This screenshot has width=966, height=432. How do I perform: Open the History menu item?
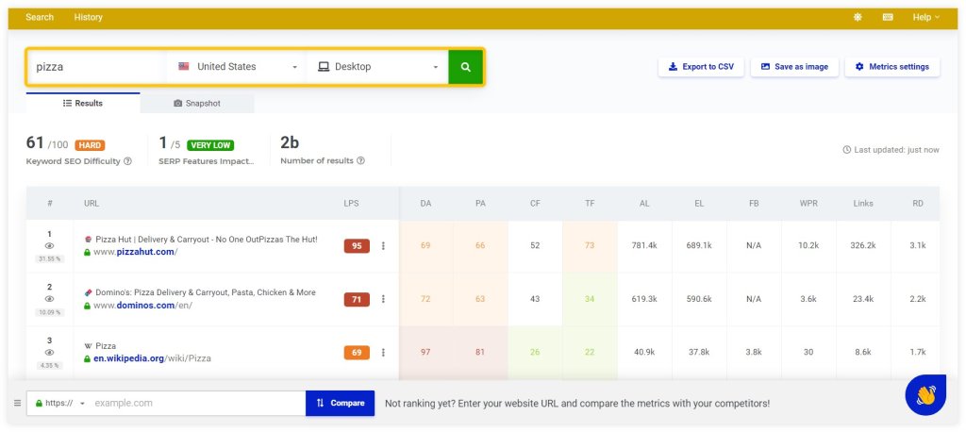88,17
